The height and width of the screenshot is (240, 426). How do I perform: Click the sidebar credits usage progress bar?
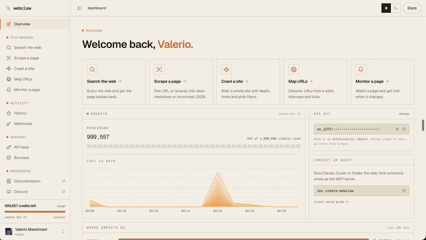point(35,212)
